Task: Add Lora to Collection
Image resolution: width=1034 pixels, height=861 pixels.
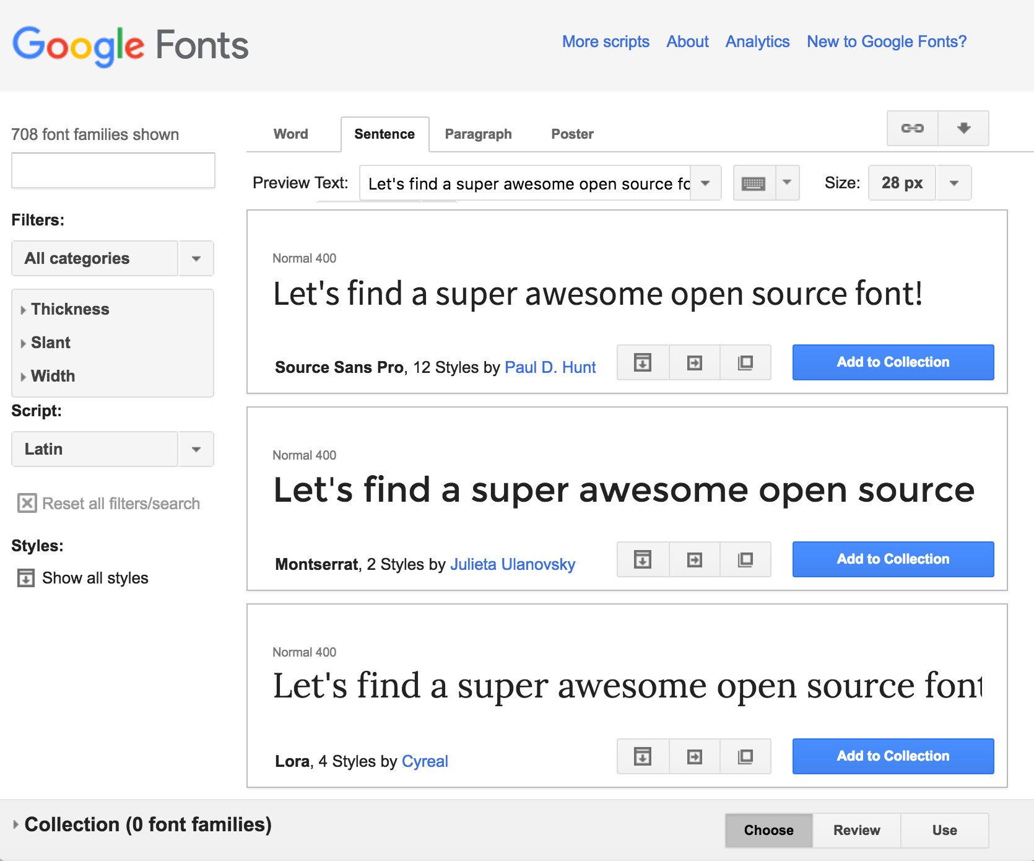Action: (x=893, y=756)
